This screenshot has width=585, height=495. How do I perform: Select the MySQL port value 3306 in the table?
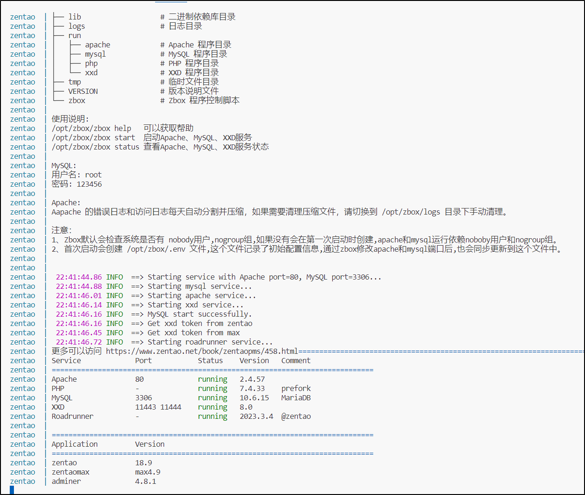pos(143,397)
